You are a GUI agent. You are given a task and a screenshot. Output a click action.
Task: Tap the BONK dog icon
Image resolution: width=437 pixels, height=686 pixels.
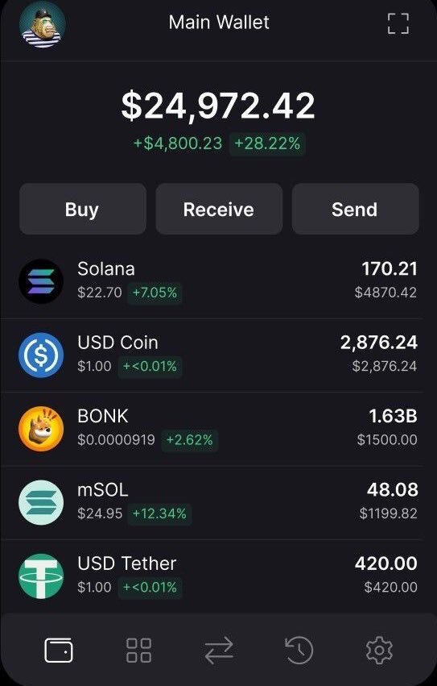click(x=41, y=428)
